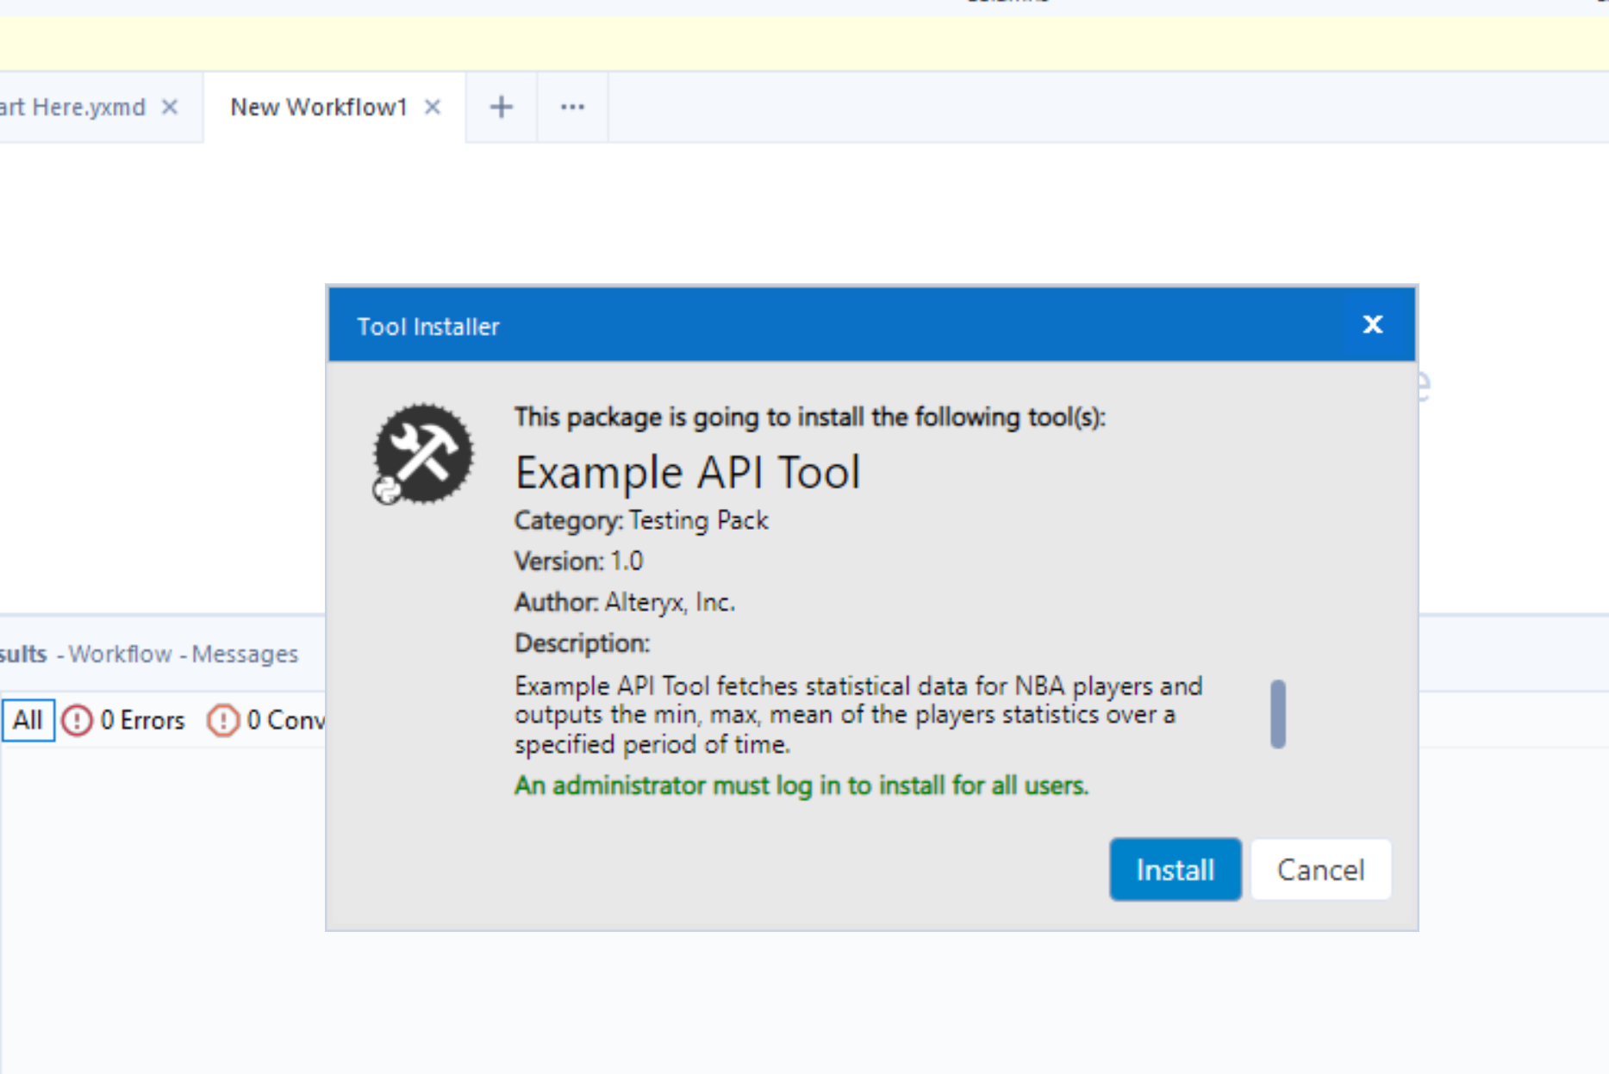Click the red error indicator icon
The width and height of the screenshot is (1609, 1074).
pos(77,720)
